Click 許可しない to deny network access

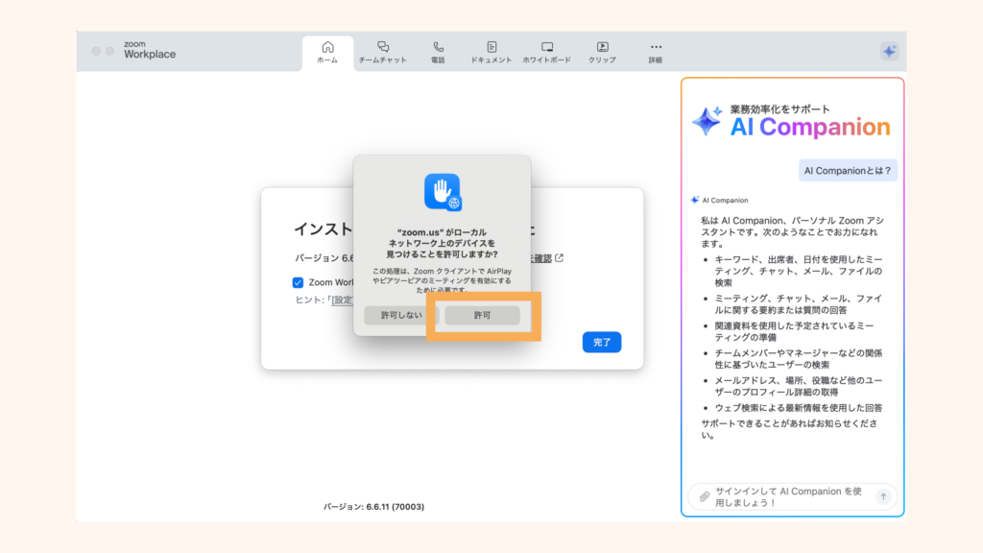coord(403,315)
